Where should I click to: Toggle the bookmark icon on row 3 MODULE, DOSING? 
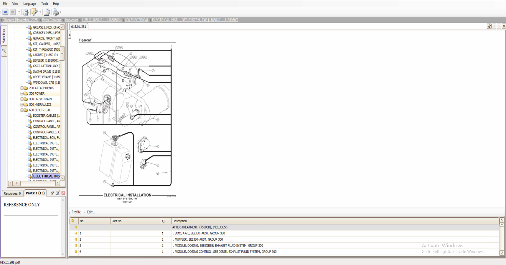point(76,246)
